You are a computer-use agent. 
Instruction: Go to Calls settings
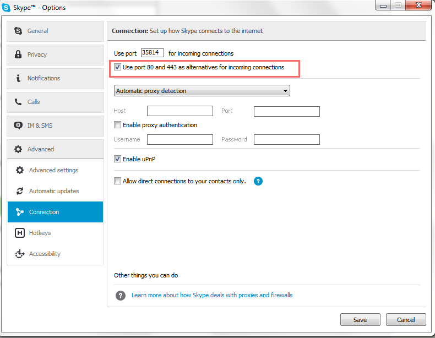point(55,102)
